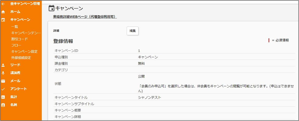Open 全キャンペーン管理 in sidebar
Screen dimensions: 299x121
point(25,4)
